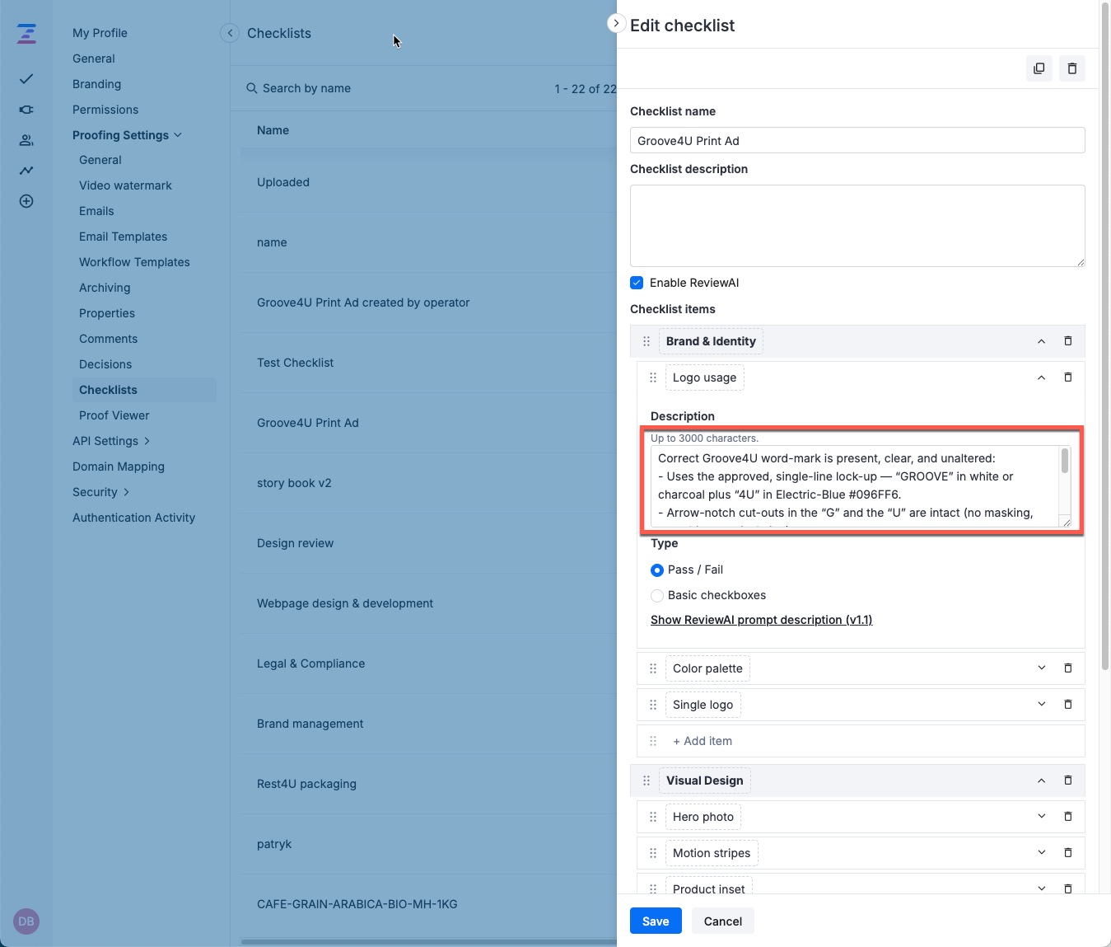
Task: Collapse the Brand & Identity section
Action: pyautogui.click(x=1041, y=340)
